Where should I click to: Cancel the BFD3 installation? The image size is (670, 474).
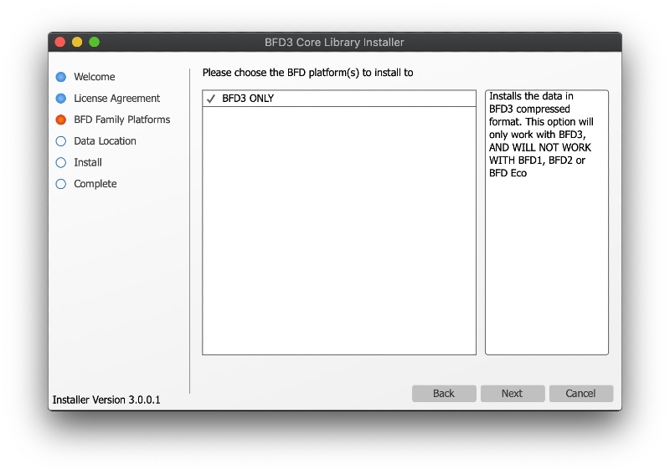click(580, 394)
